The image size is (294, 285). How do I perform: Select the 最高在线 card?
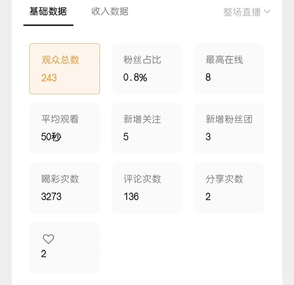[229, 69]
